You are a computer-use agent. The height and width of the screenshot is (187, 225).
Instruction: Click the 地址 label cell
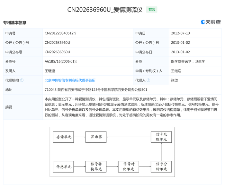pos(23,89)
